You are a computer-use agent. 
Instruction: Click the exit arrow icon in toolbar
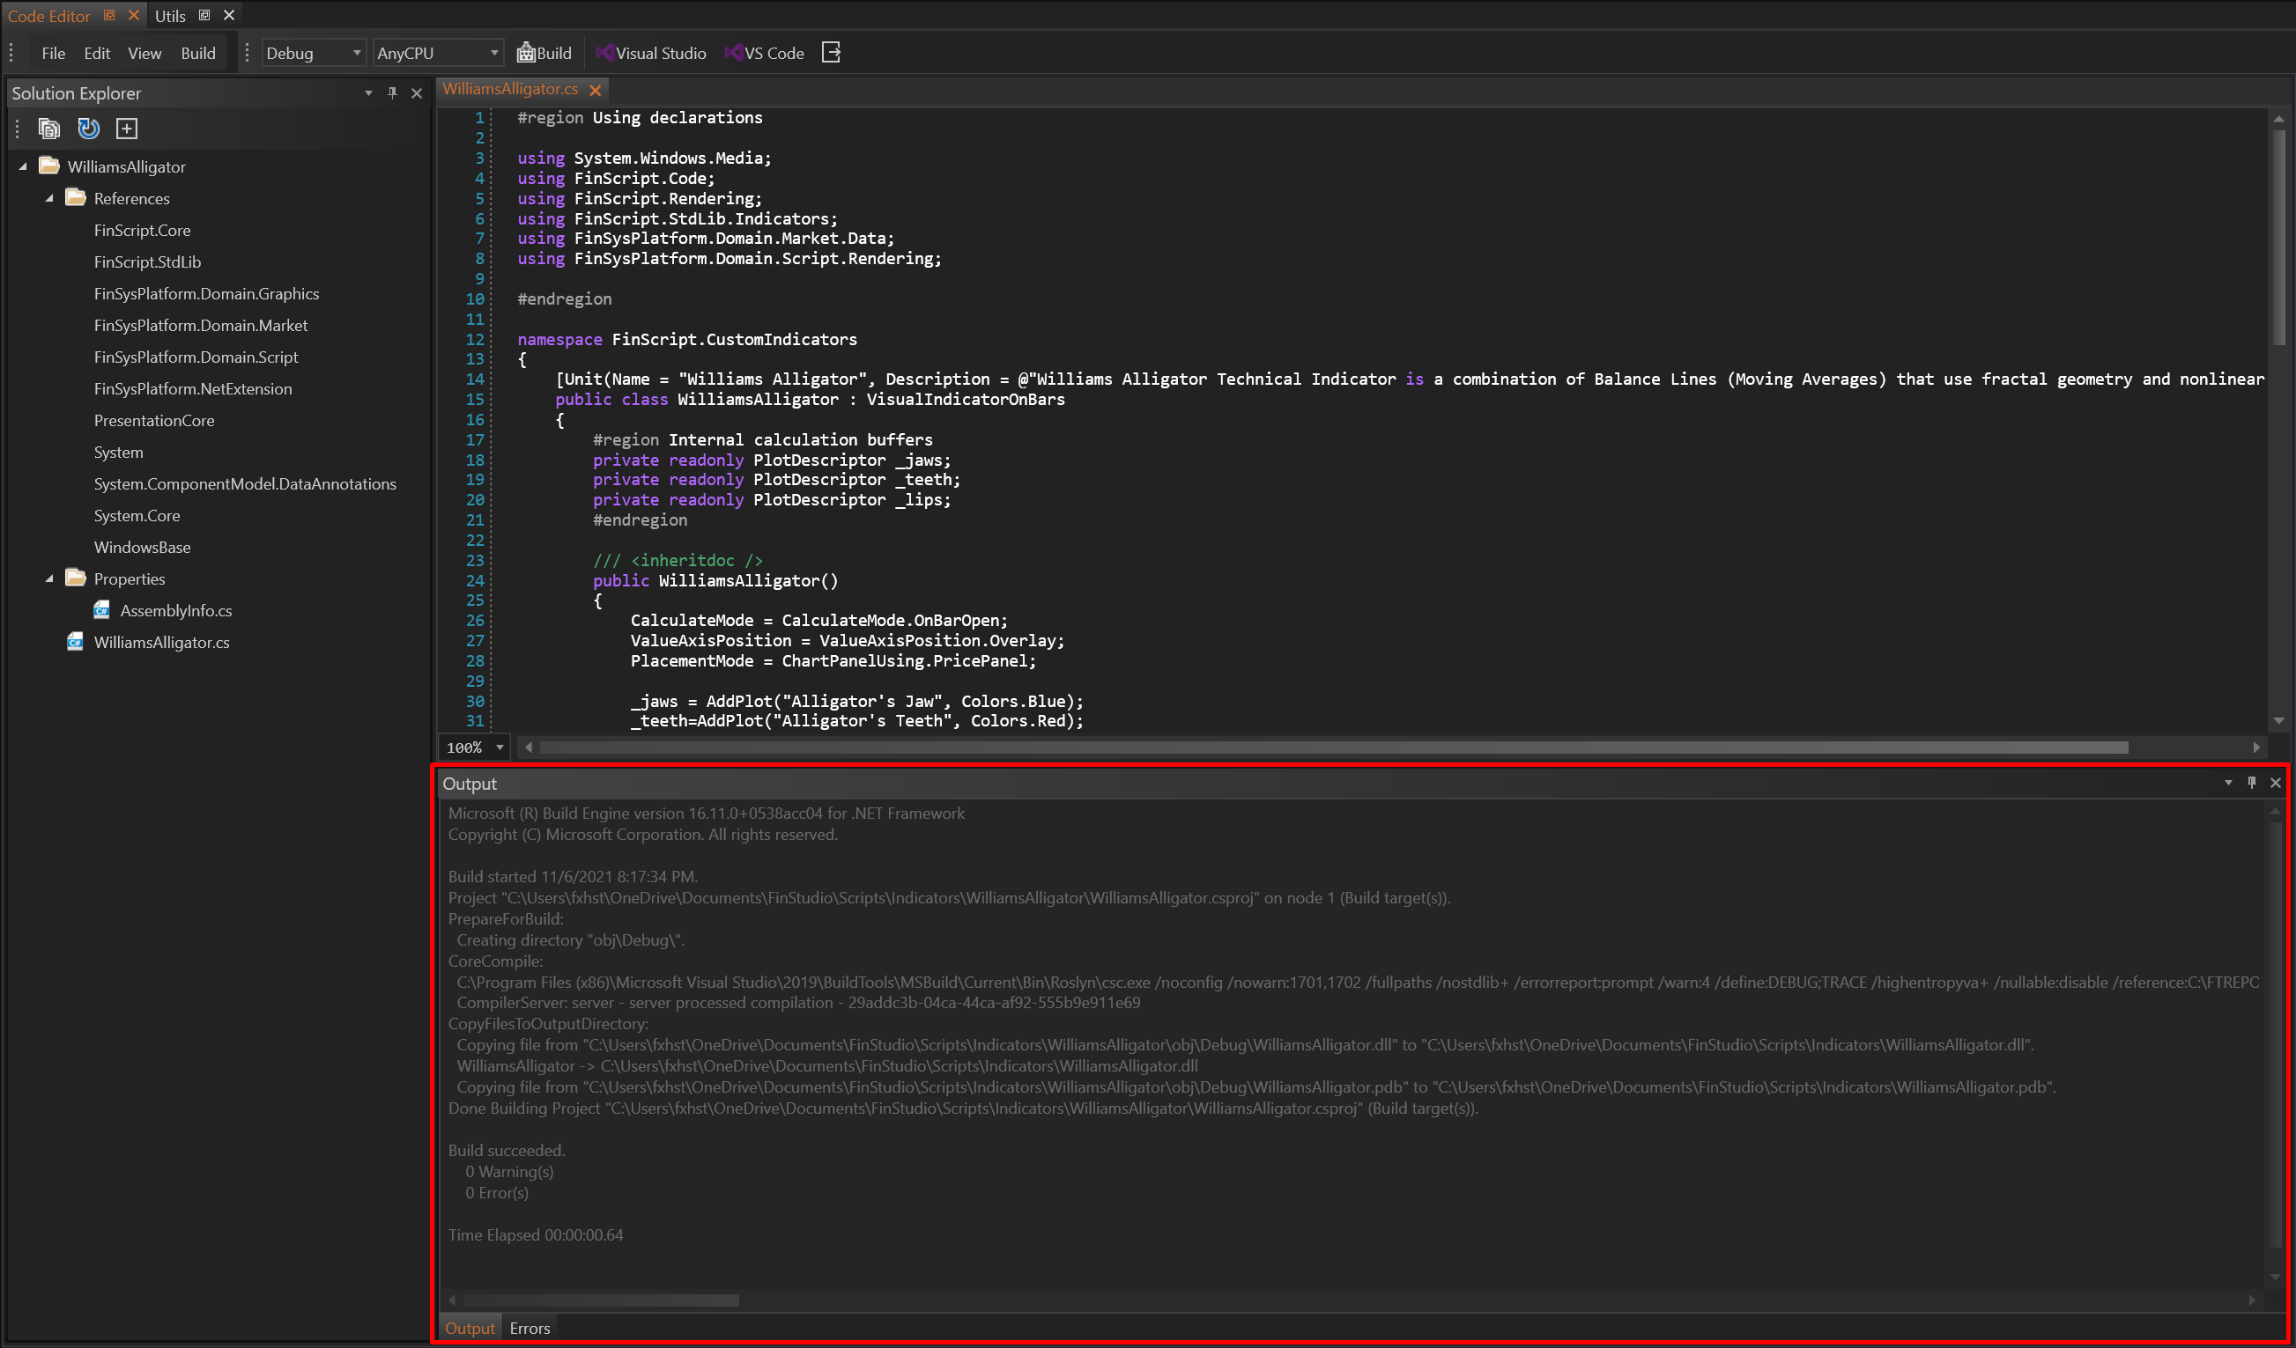click(831, 53)
